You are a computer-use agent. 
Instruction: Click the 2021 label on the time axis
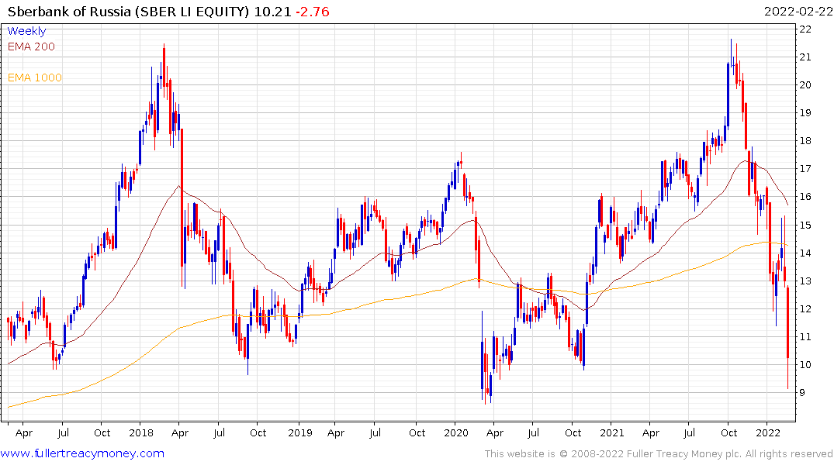pyautogui.click(x=612, y=432)
